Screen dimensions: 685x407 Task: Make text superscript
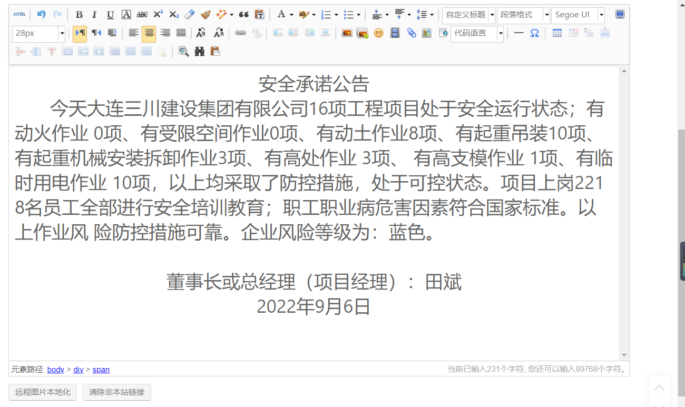158,15
